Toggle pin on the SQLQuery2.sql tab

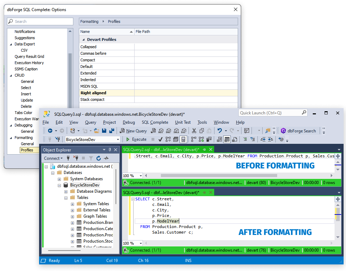[204, 150]
